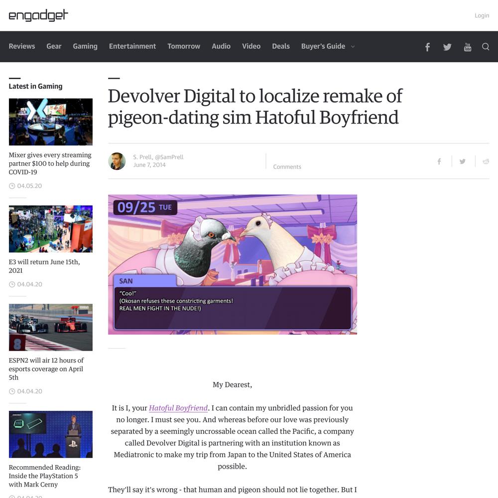Click the Hatoful Boyfriend pigeon screenshot
The image size is (498, 498).
click(x=233, y=264)
